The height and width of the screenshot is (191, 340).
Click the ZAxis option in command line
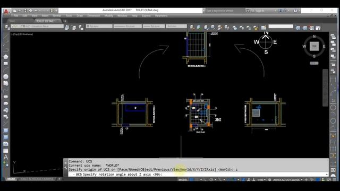pyautogui.click(x=210, y=169)
